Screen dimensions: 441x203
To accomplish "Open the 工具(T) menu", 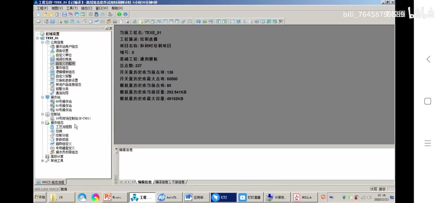I will pyautogui.click(x=72, y=8).
